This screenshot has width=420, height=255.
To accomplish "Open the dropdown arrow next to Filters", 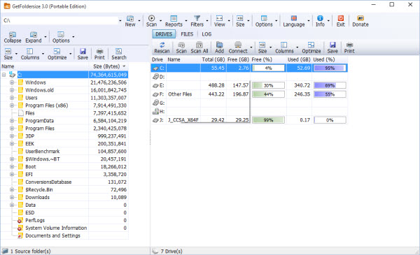I will [x=207, y=20].
